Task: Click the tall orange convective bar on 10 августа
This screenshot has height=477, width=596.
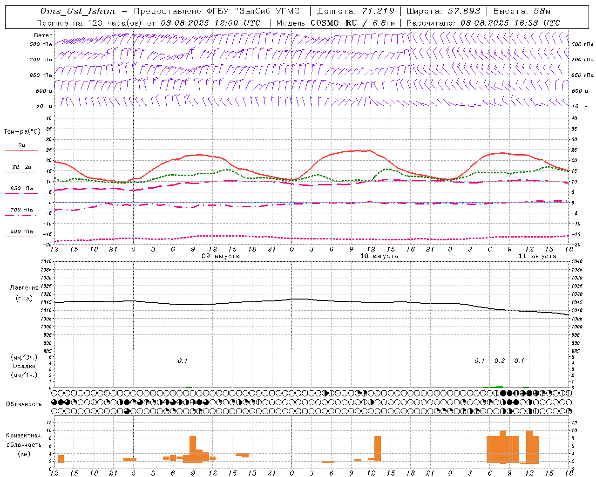Action: click(x=378, y=449)
